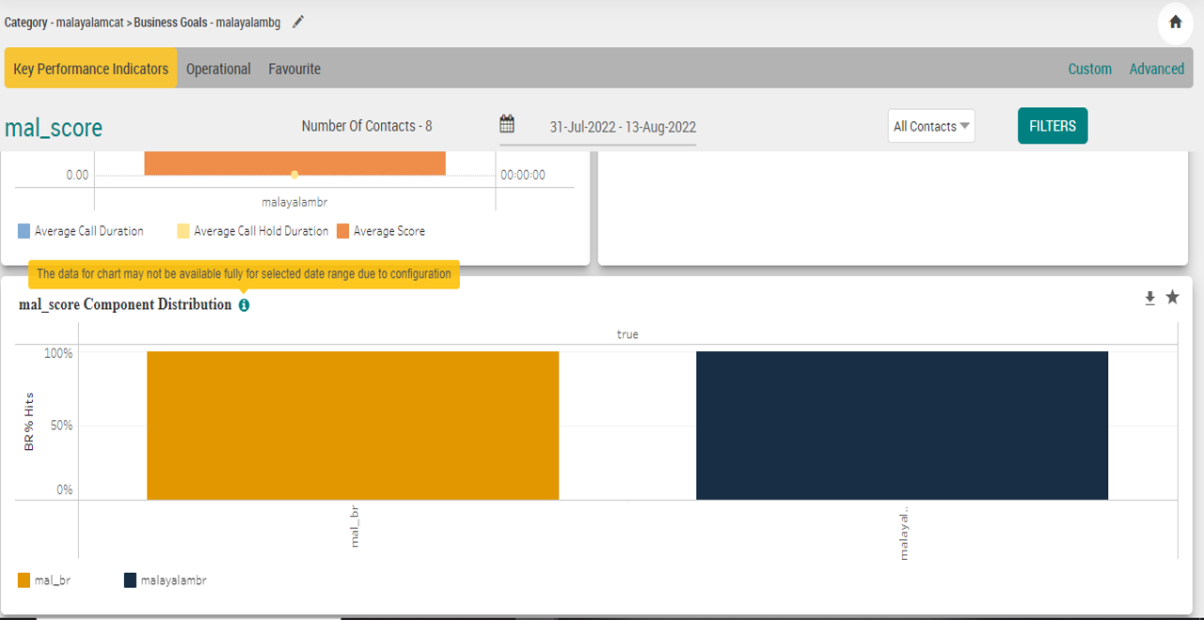Screen dimensions: 1204x620
Task: Select the Advanced view link
Action: pos(1156,69)
